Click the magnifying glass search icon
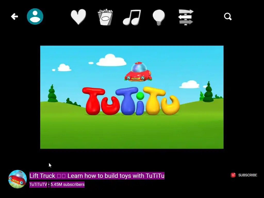This screenshot has width=264, height=198. click(228, 16)
